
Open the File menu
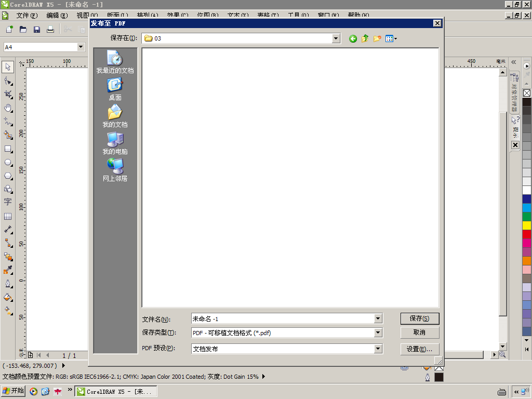point(27,15)
